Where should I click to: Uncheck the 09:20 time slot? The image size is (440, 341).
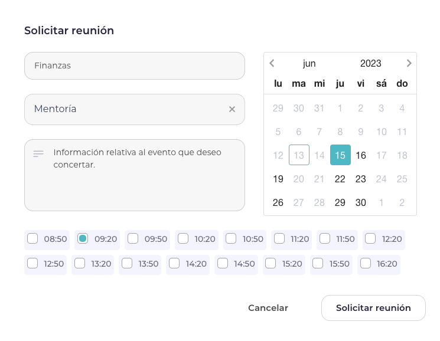(x=83, y=239)
